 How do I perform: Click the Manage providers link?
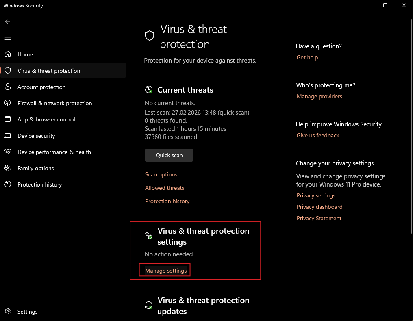(x=320, y=96)
